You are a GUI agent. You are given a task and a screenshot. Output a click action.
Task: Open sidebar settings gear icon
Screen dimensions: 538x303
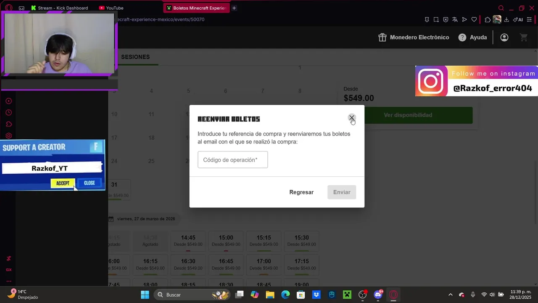(x=8, y=136)
